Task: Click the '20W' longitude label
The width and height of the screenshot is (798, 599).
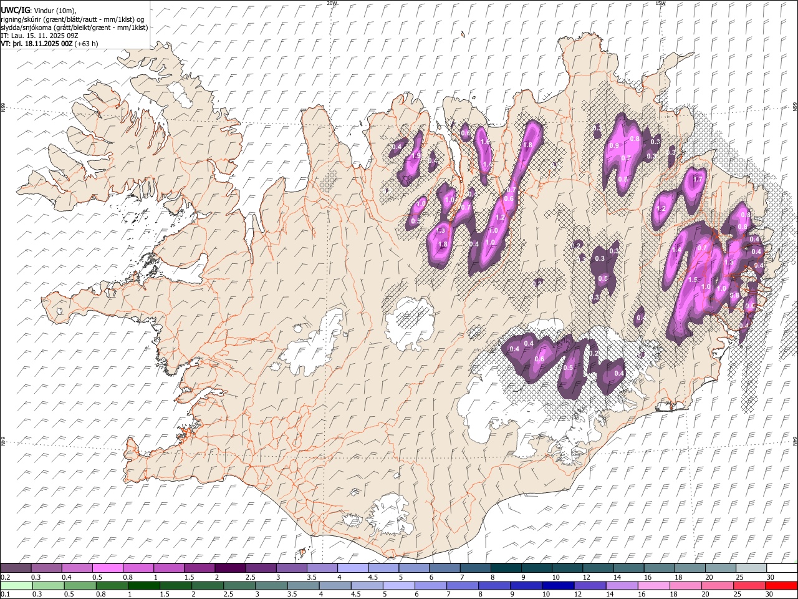Action: point(332,3)
